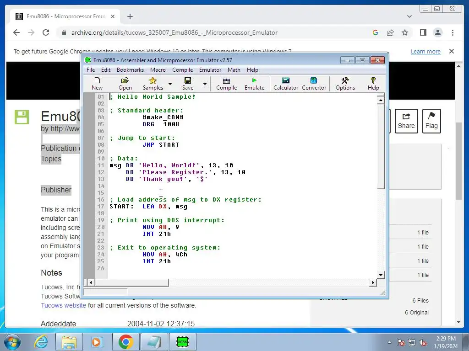This screenshot has height=351, width=469.
Task: Click the Flag button on archive page
Action: tap(431, 121)
